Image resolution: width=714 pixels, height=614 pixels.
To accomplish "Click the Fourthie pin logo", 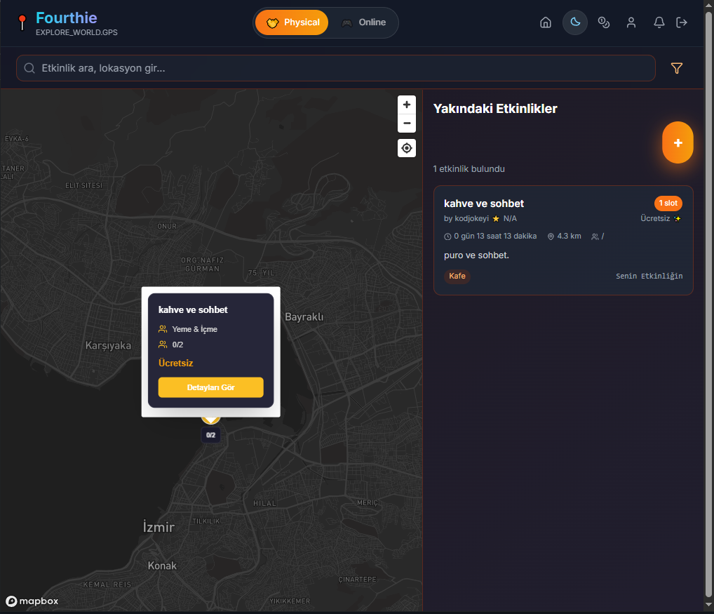I will pyautogui.click(x=22, y=22).
